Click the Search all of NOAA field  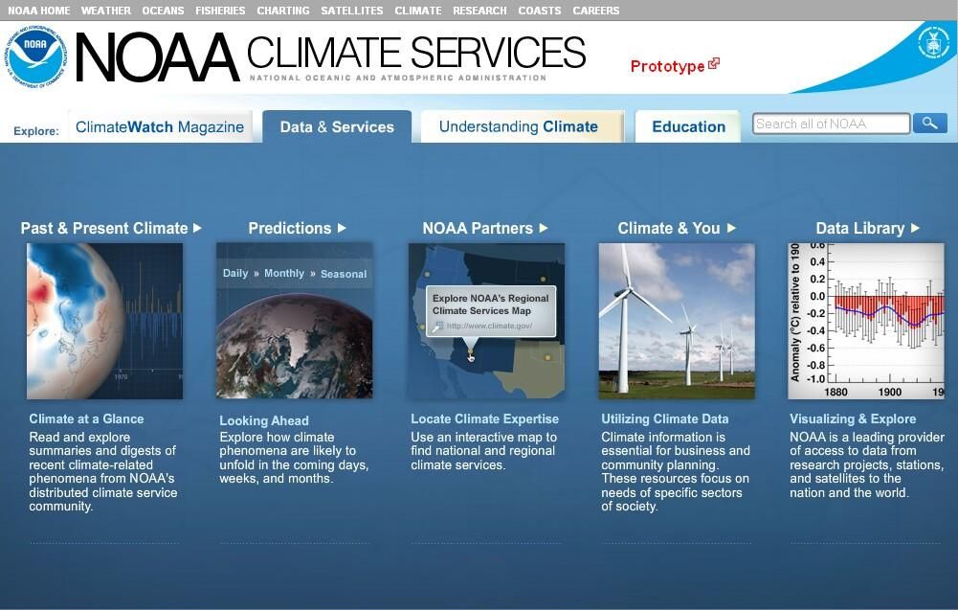coord(830,124)
